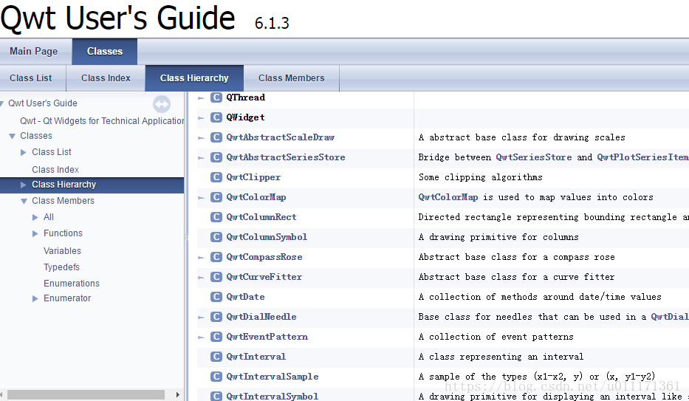Click the C icon next to QwtCompassRose
Image resolution: width=689 pixels, height=401 pixels.
[216, 257]
